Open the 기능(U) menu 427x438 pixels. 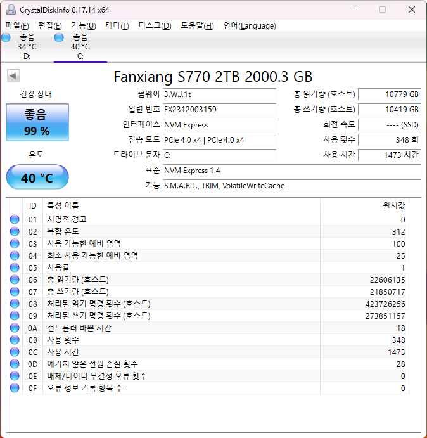click(83, 26)
